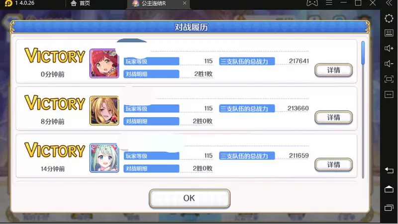This screenshot has height=224, width=398.
Task: Open emulator settings gear icon
Action: click(x=389, y=18)
